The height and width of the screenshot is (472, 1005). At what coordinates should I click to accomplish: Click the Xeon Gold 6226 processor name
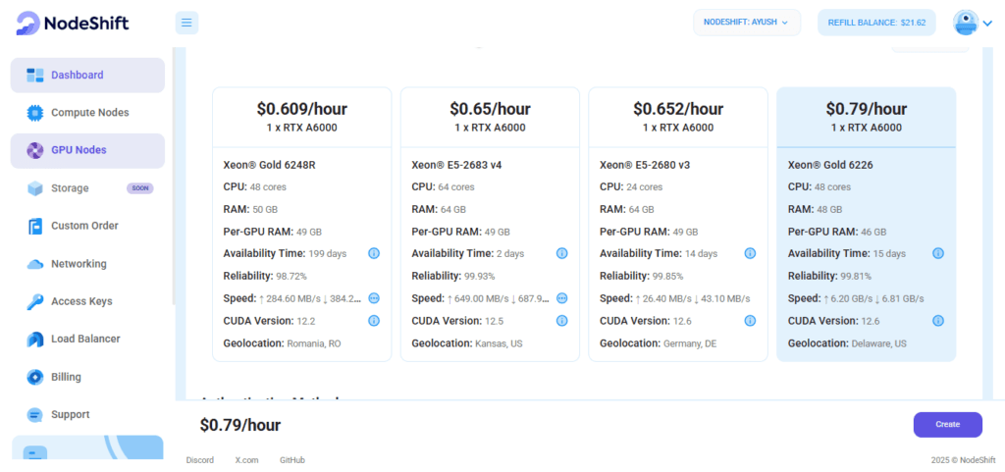click(x=830, y=165)
